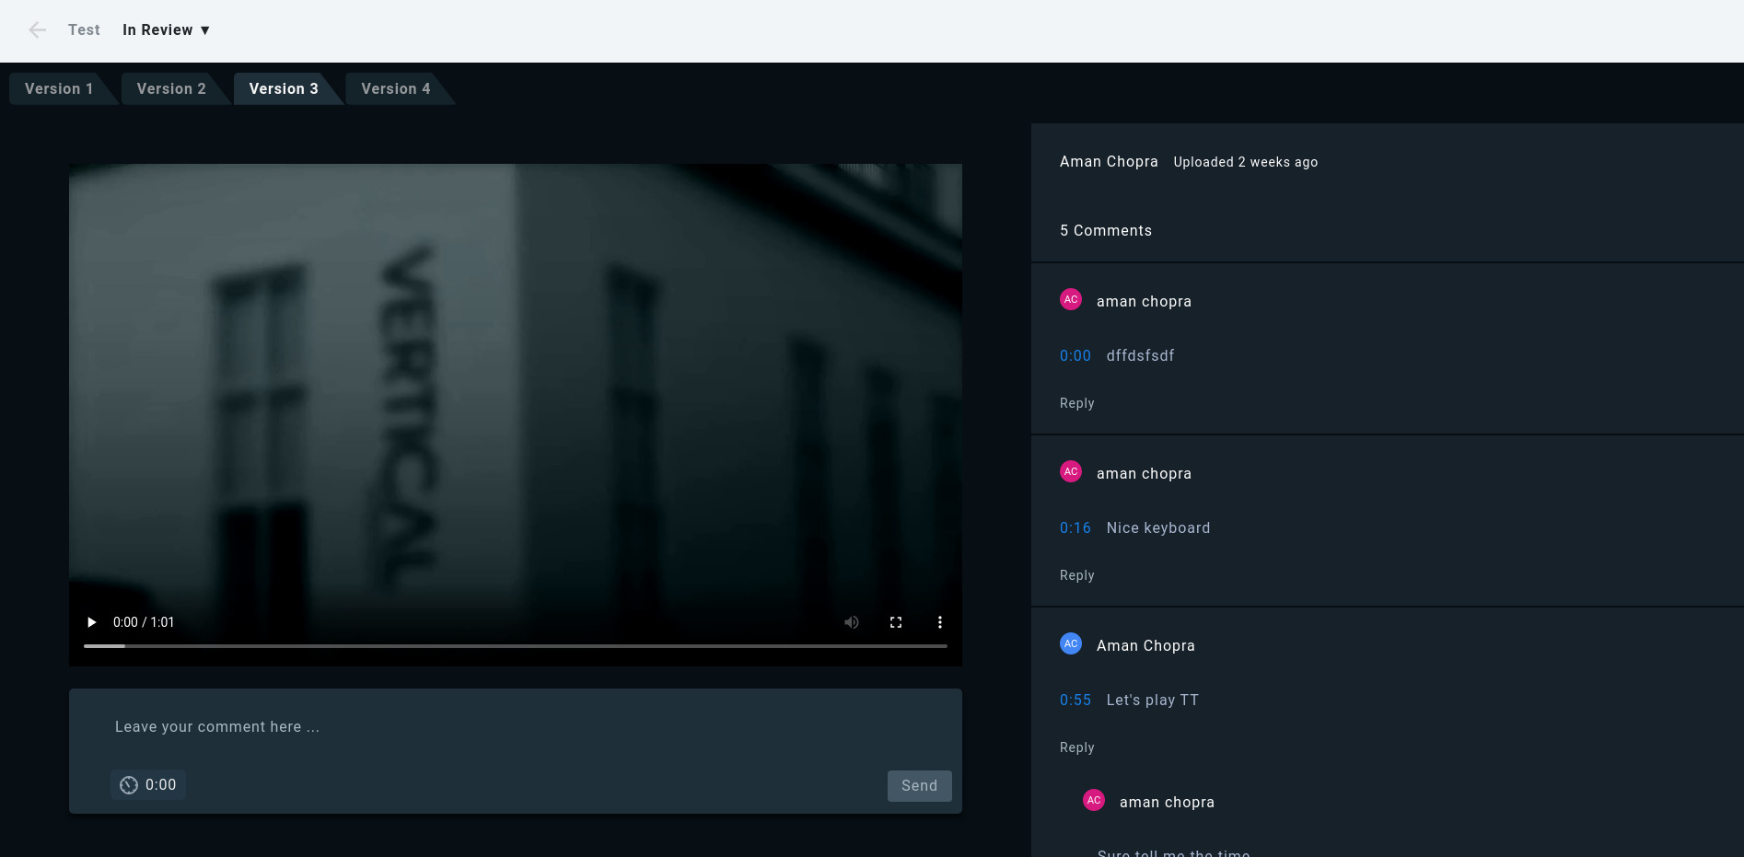Jump to 0:55 comment timestamp
Viewport: 1744px width, 857px height.
coord(1075,701)
